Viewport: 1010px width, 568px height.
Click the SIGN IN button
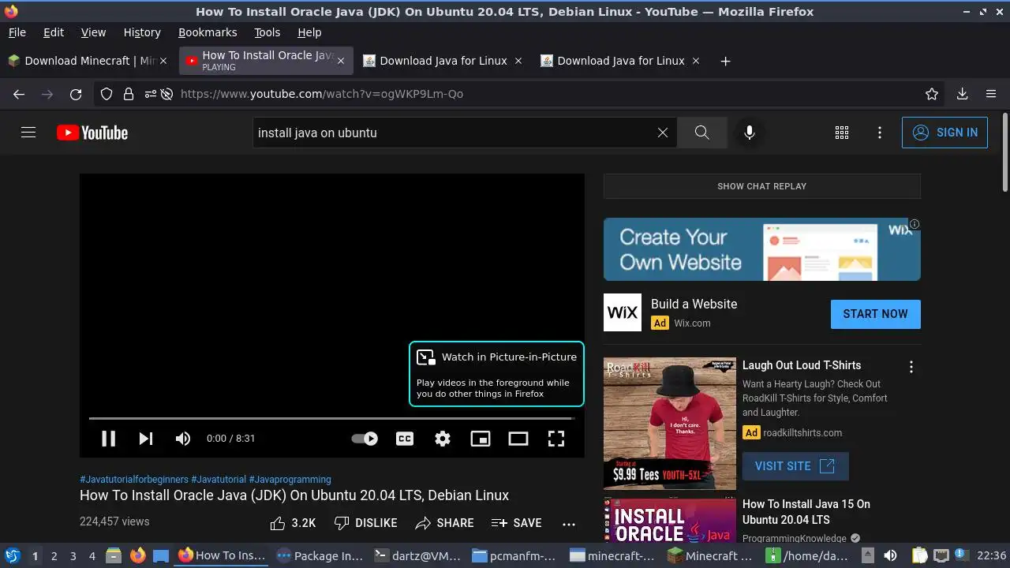[x=945, y=133]
